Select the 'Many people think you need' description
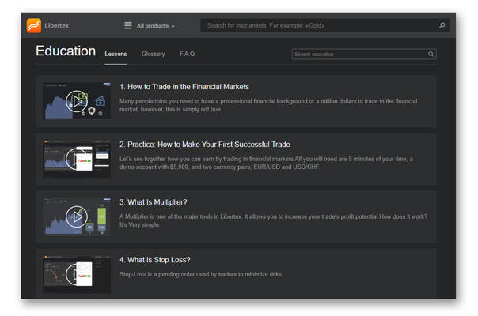478x316 pixels. (x=268, y=105)
